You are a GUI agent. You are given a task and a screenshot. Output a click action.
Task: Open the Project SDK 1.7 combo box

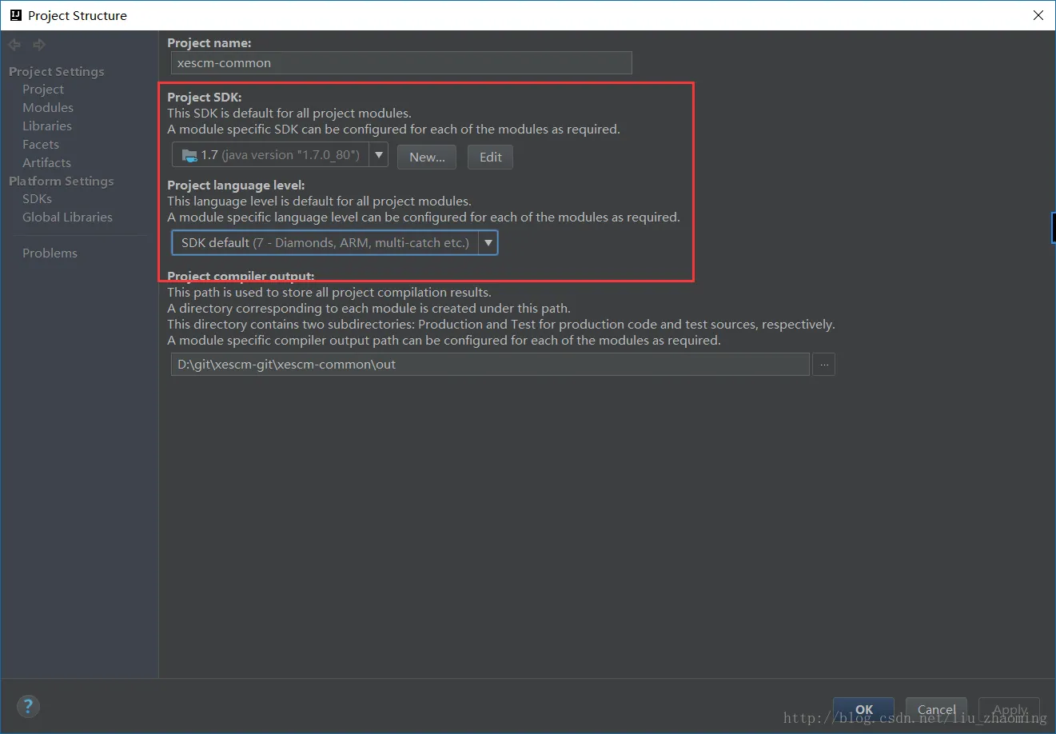[x=280, y=155]
